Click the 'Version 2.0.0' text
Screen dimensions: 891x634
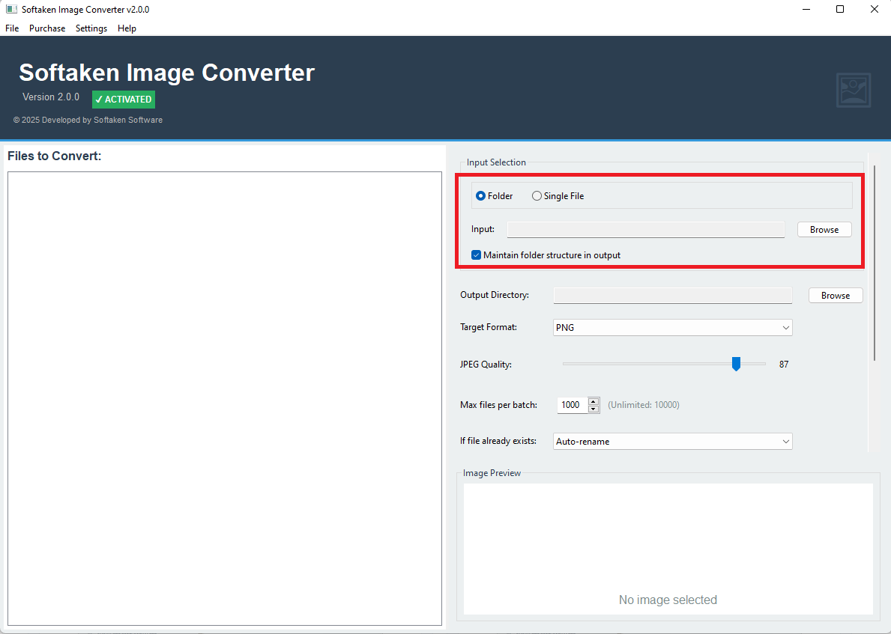pos(51,97)
